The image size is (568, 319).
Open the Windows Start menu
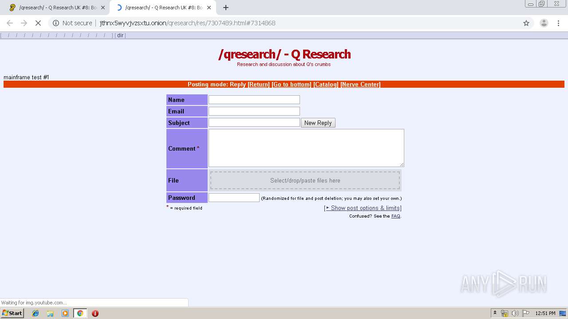click(x=12, y=313)
